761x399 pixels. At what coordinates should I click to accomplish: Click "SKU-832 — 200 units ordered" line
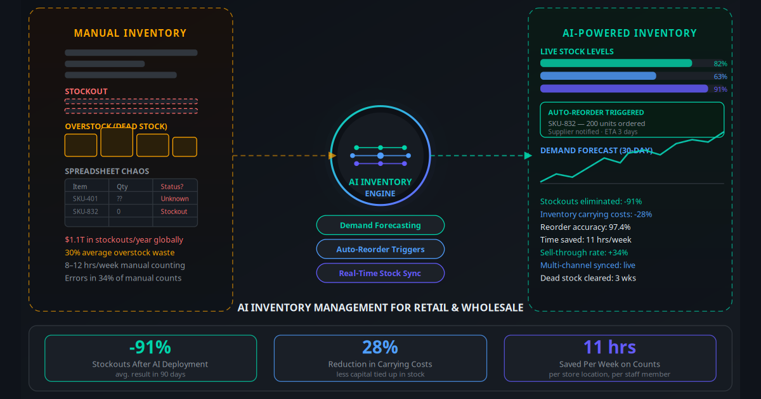(x=597, y=123)
